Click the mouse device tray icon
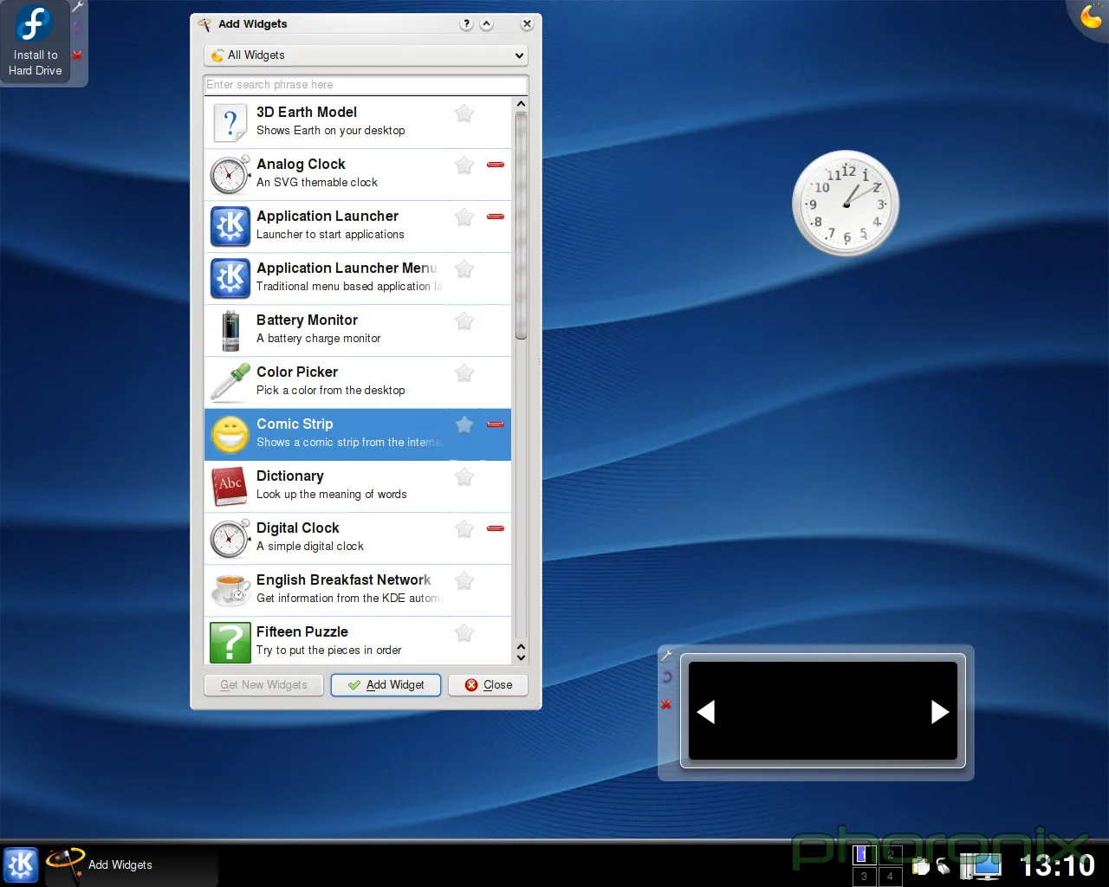Viewport: 1109px width, 887px height. 944,866
